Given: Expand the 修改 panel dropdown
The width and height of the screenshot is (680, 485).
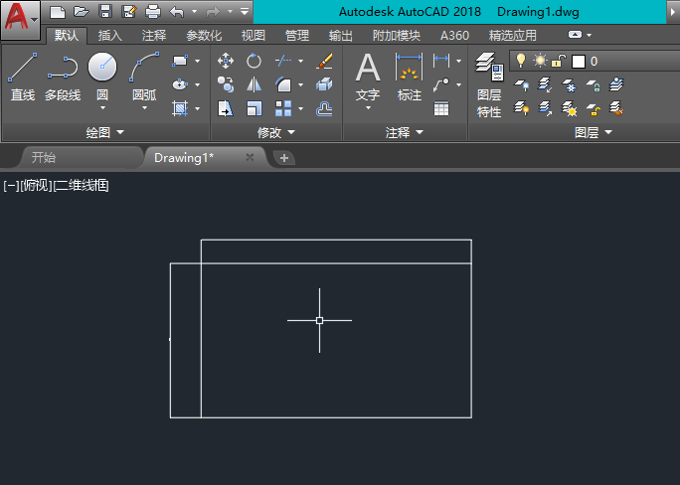Looking at the screenshot, I should [276, 132].
